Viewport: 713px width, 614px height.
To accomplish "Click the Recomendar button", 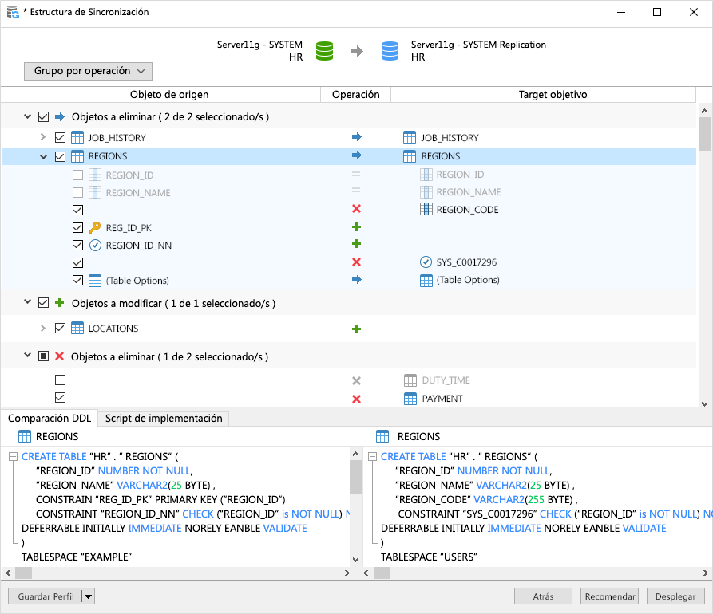I will coord(609,596).
